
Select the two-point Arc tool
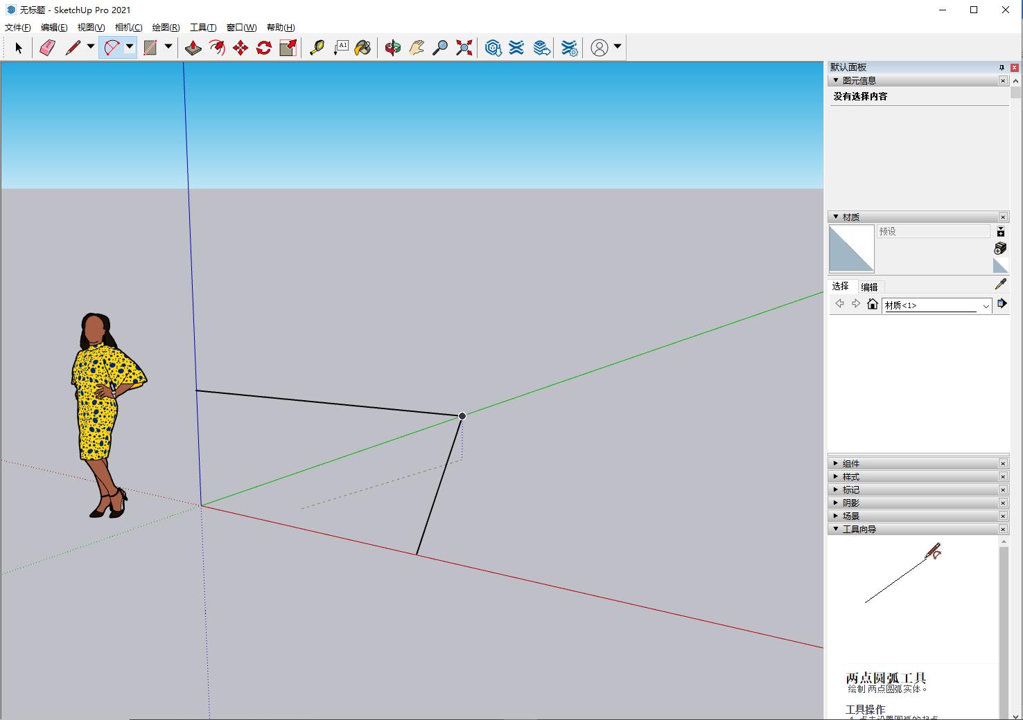(x=112, y=48)
